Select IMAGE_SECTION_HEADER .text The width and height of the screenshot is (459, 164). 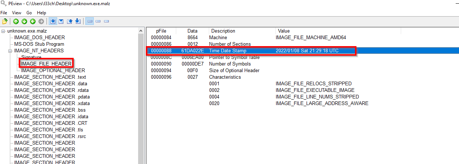(x=50, y=77)
